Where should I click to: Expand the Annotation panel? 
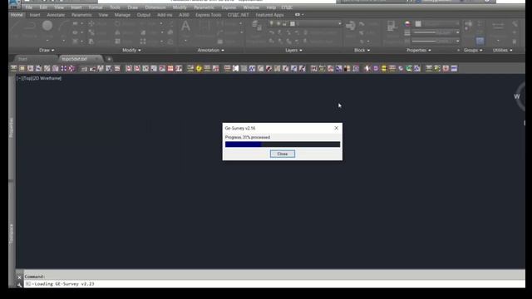click(210, 50)
